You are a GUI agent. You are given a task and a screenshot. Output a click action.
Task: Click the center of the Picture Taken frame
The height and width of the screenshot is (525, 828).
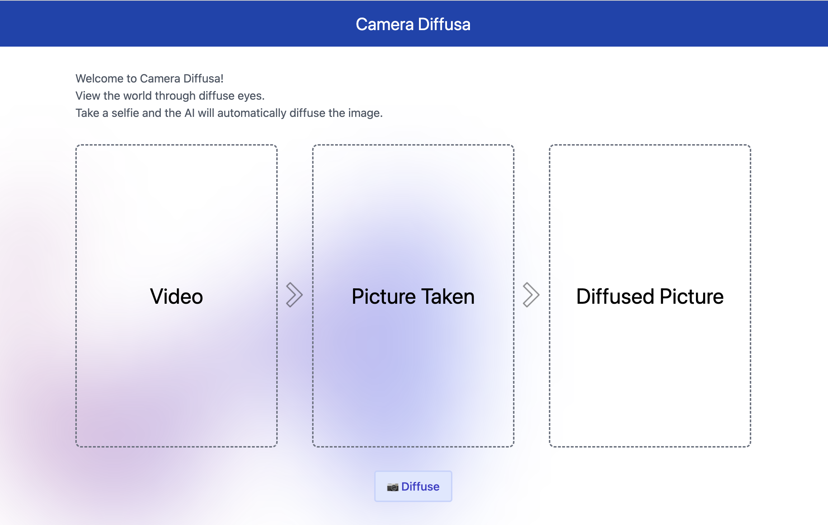point(413,296)
